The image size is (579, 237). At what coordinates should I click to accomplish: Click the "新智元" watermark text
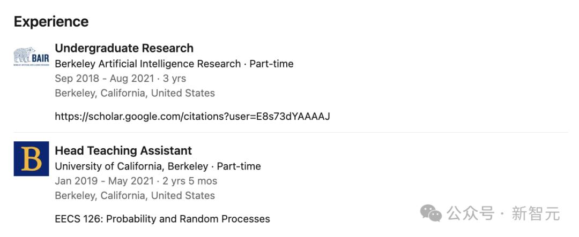(536, 214)
